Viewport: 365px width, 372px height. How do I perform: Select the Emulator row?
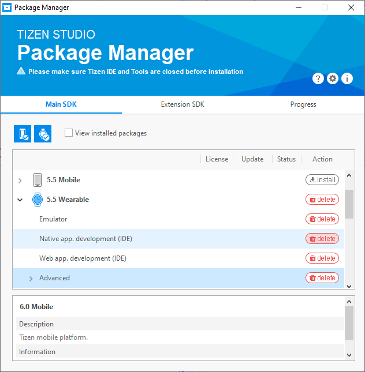coord(178,219)
